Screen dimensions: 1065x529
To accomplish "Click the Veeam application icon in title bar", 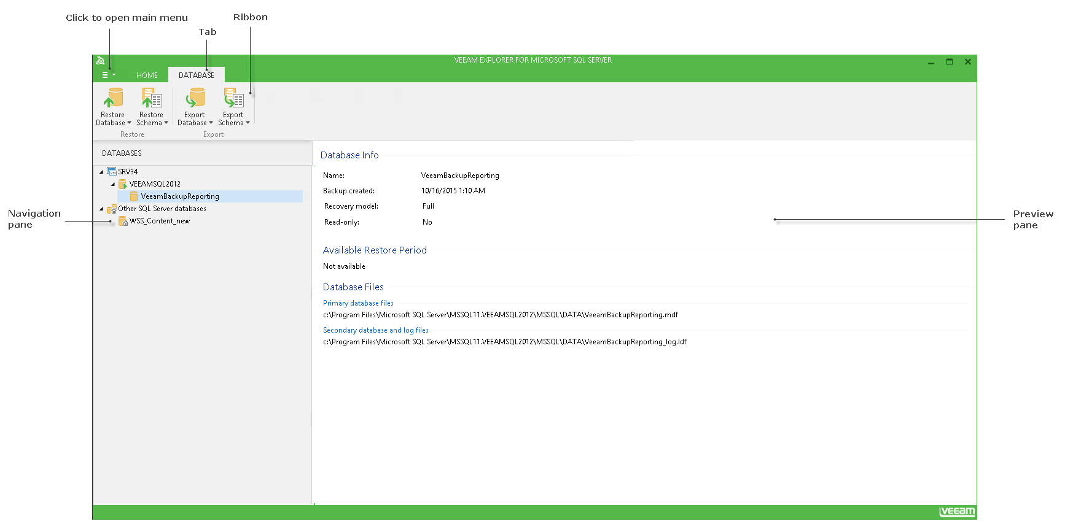I will pyautogui.click(x=100, y=60).
